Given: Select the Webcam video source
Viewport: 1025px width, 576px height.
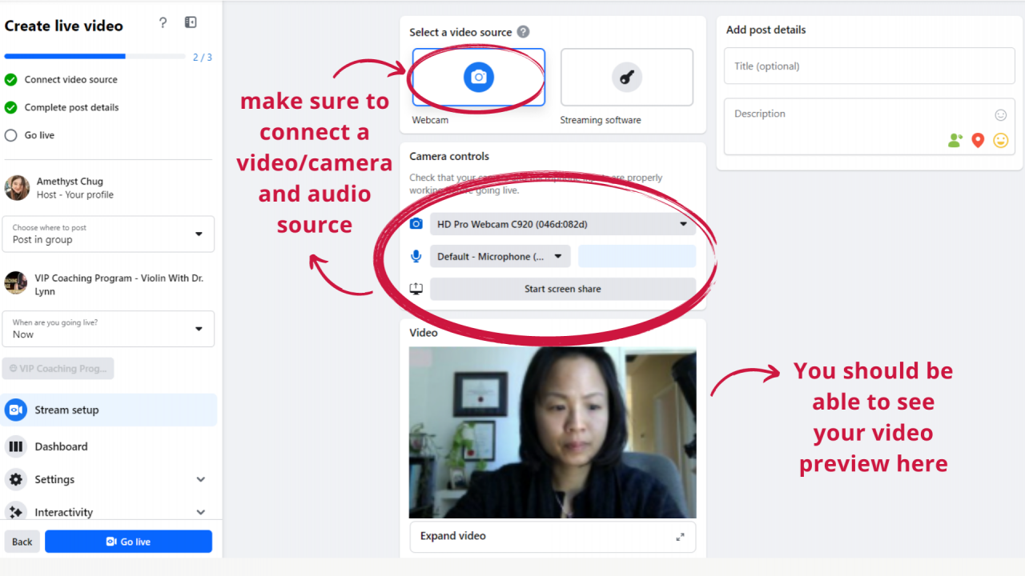Looking at the screenshot, I should pyautogui.click(x=479, y=78).
